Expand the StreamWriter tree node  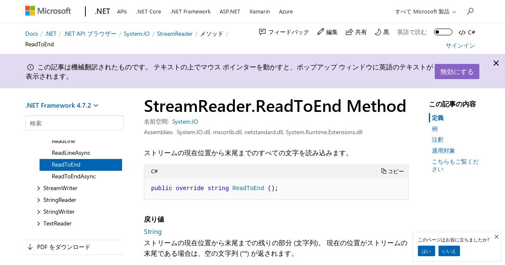click(39, 188)
